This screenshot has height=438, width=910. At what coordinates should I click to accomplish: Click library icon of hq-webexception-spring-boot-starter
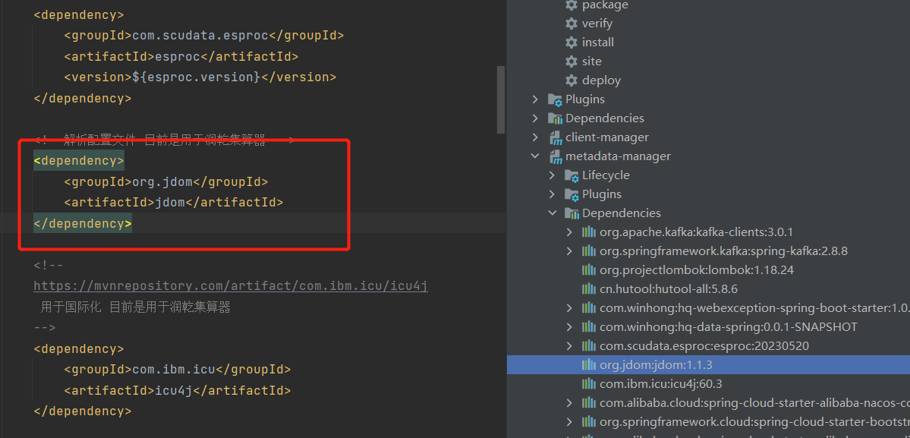[x=589, y=308]
